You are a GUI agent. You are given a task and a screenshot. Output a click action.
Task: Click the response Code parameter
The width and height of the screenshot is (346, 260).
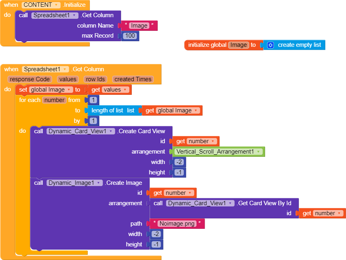pos(30,79)
